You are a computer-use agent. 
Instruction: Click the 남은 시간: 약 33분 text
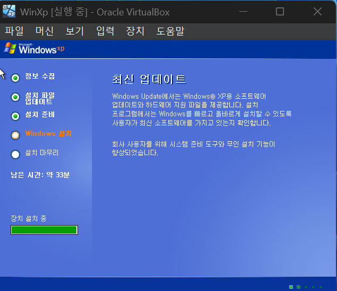click(40, 175)
